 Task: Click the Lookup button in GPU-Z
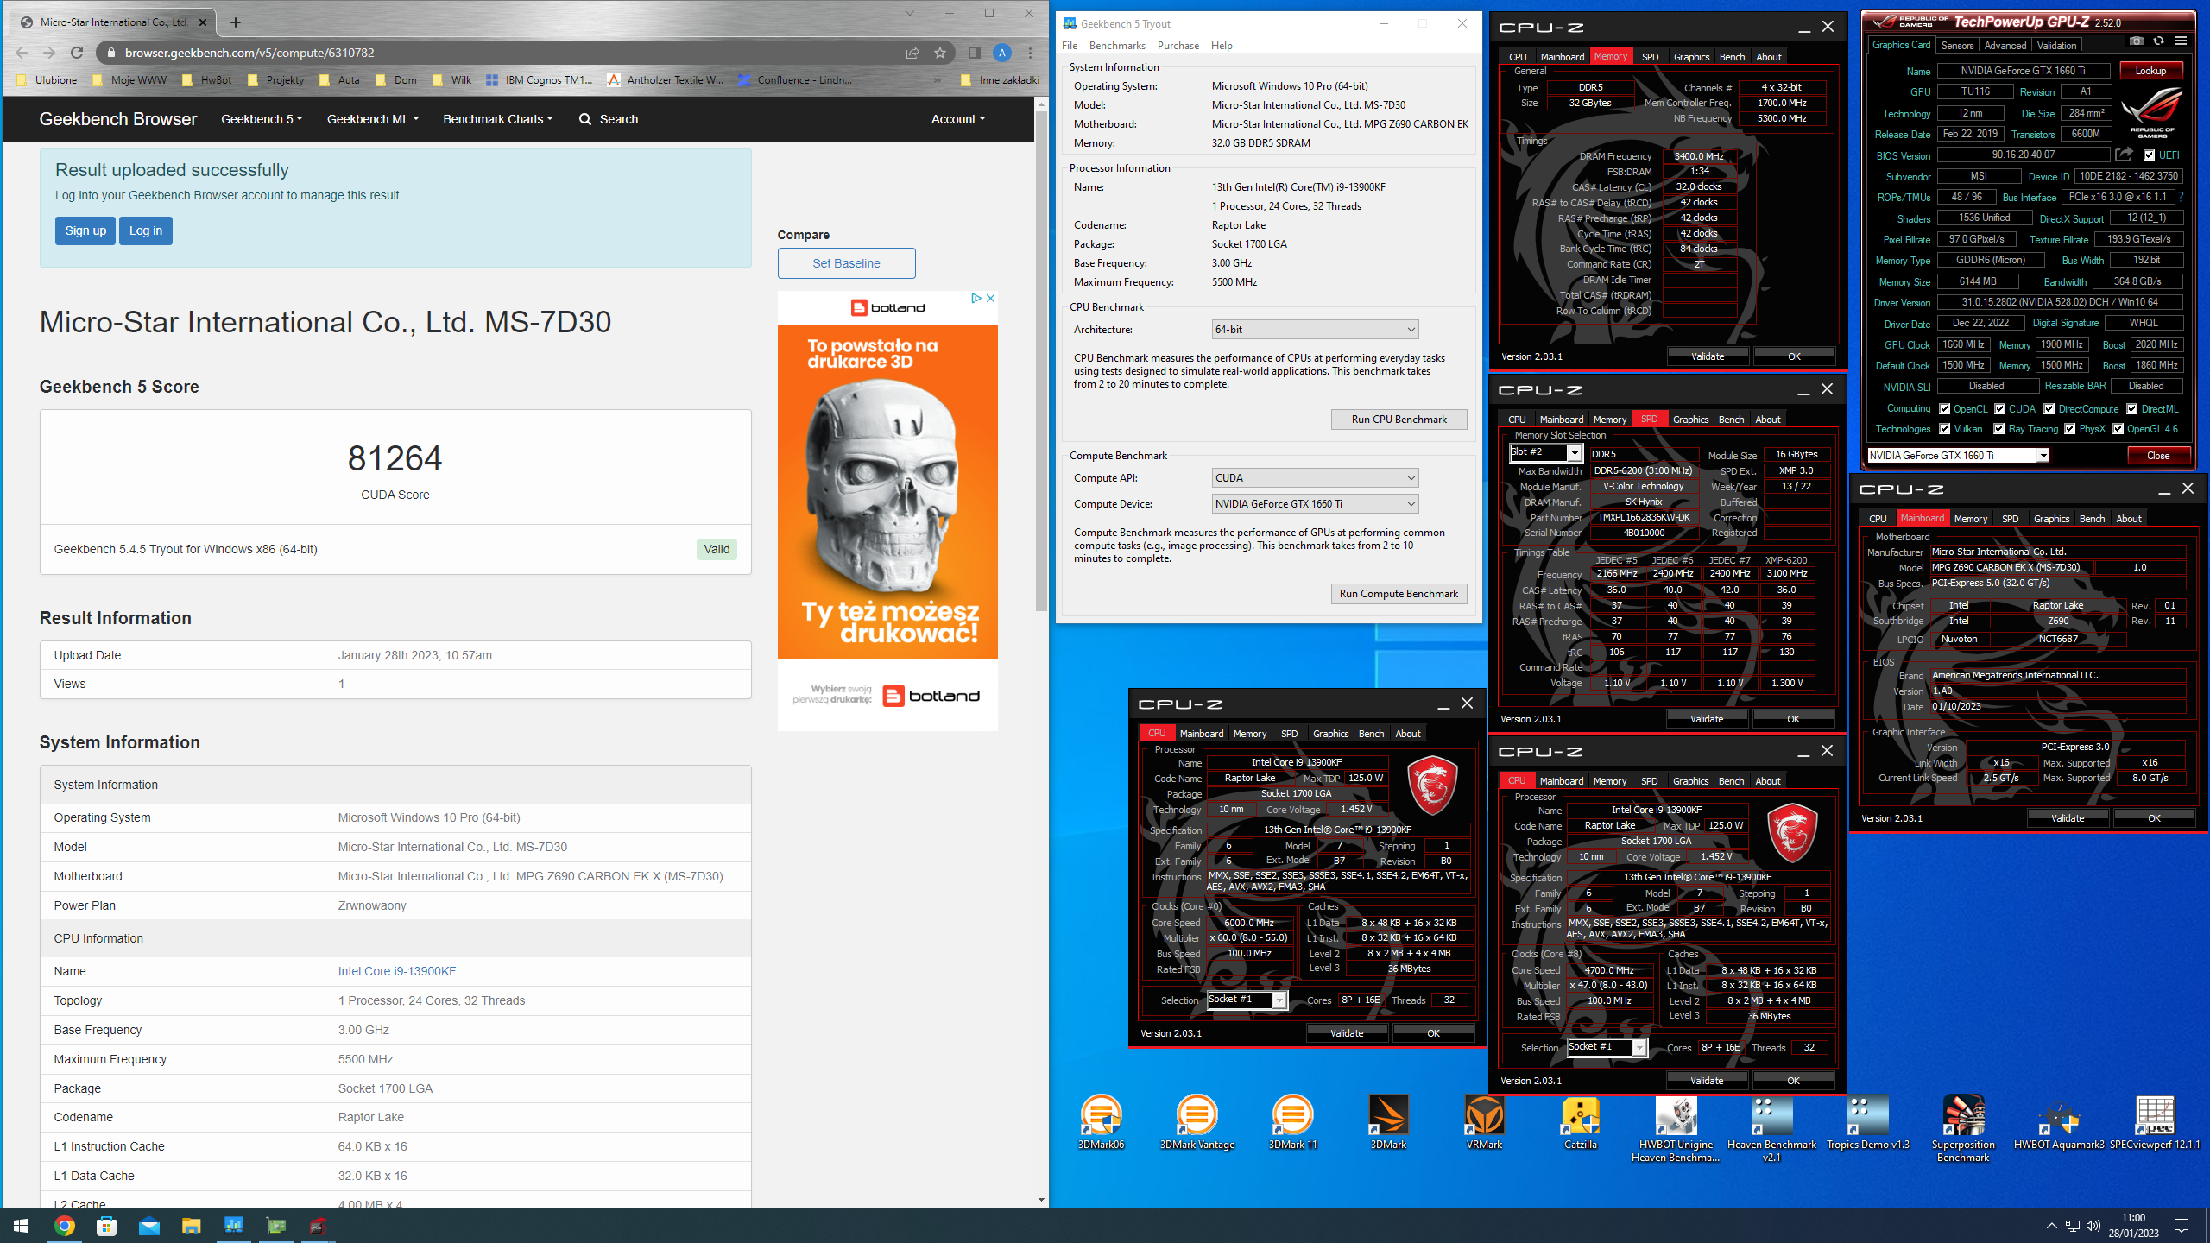point(2150,71)
